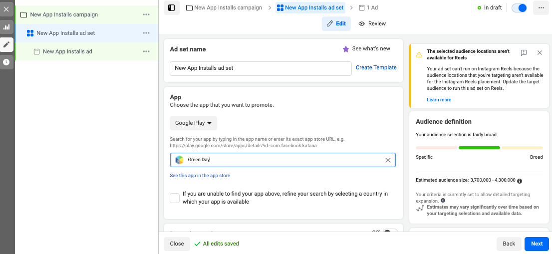Click the feedback icon on Reels warning

(524, 53)
